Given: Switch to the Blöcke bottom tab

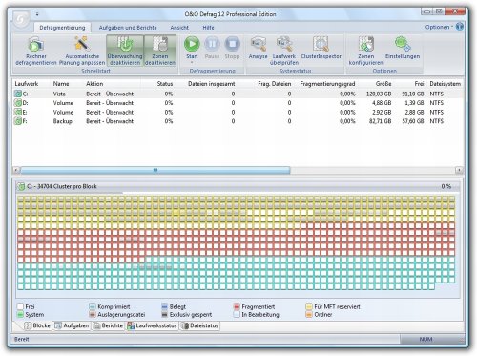Looking at the screenshot, I should coord(37,325).
